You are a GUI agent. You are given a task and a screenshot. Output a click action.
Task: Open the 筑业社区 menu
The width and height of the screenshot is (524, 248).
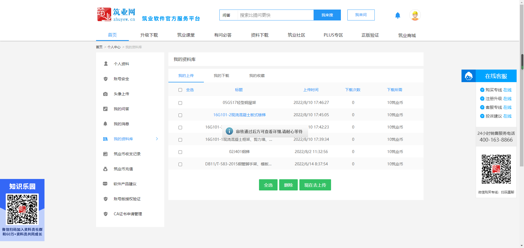tap(296, 35)
